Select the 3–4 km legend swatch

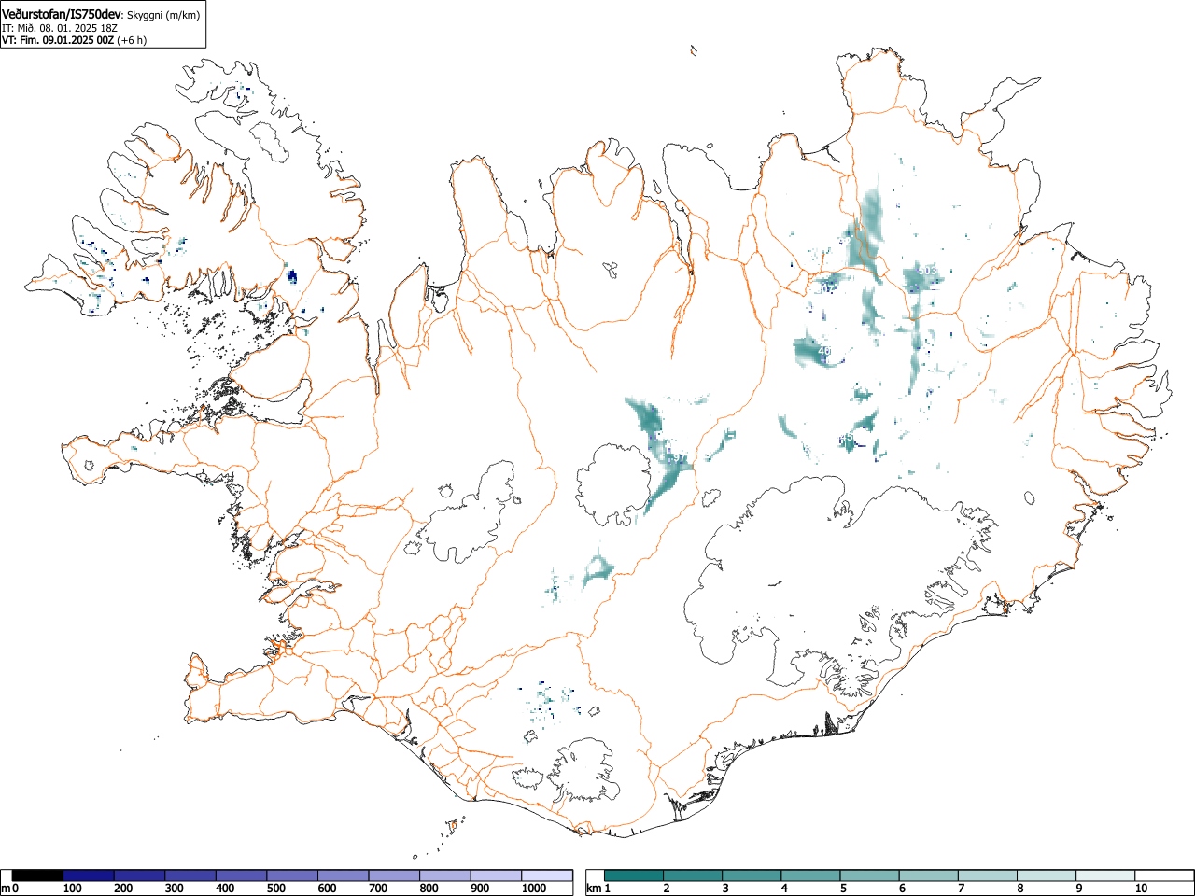(x=752, y=875)
